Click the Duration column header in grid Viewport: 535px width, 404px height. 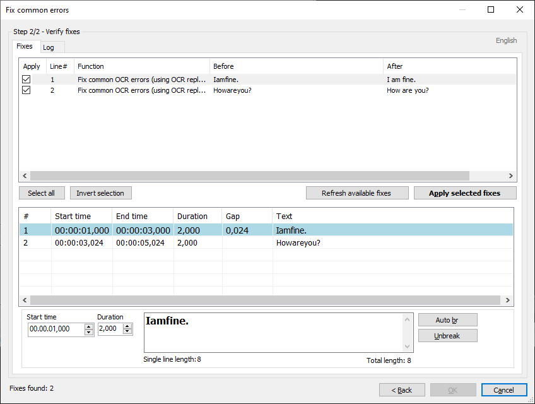(197, 216)
